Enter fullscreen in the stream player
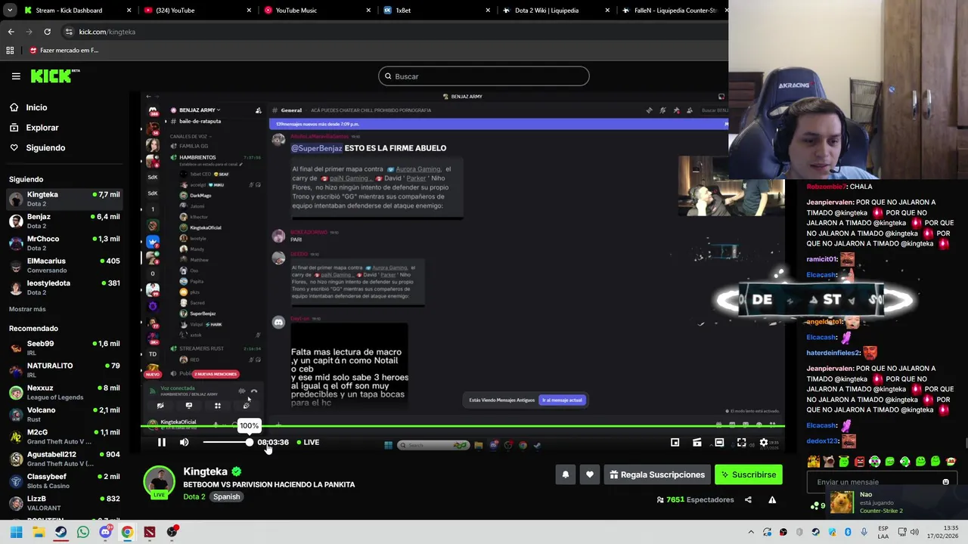968x544 pixels. (741, 442)
